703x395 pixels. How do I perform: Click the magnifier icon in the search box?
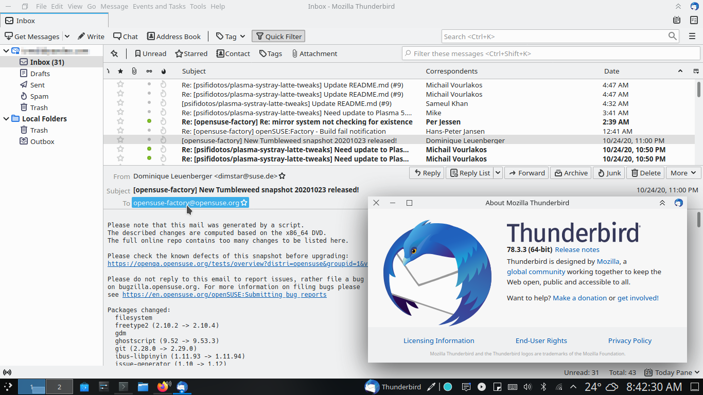point(673,37)
